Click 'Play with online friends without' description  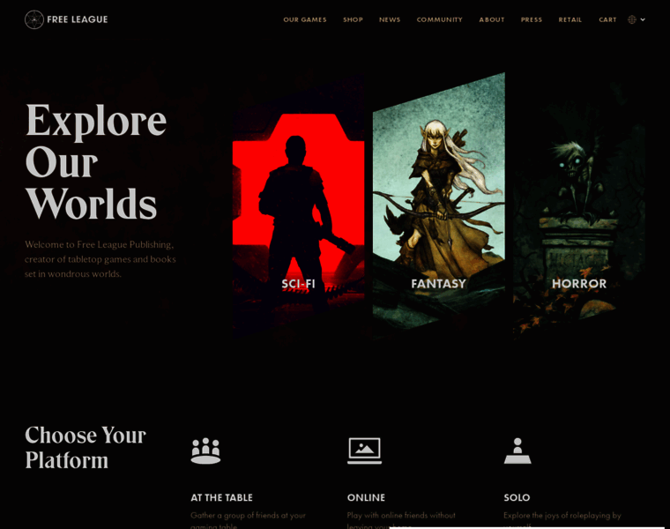[401, 520]
